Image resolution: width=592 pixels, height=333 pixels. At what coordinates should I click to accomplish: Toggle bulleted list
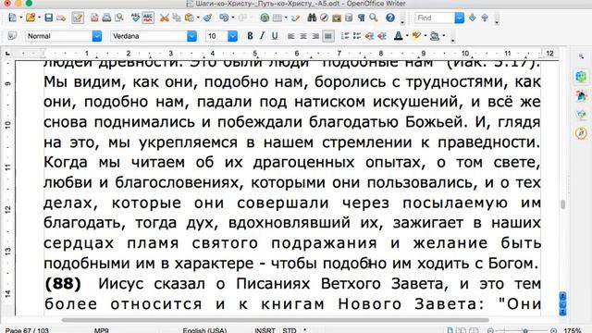coord(357,36)
